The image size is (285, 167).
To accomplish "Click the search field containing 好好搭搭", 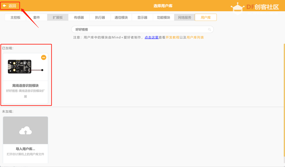I will tap(142, 29).
